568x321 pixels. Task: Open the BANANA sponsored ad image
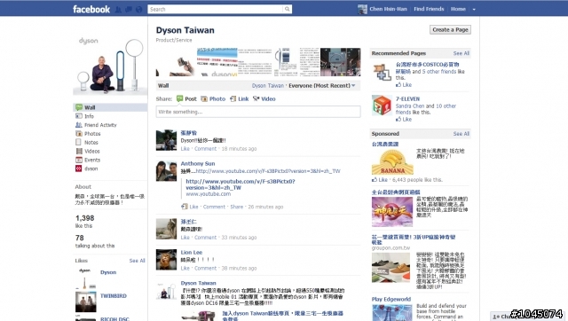coord(392,161)
